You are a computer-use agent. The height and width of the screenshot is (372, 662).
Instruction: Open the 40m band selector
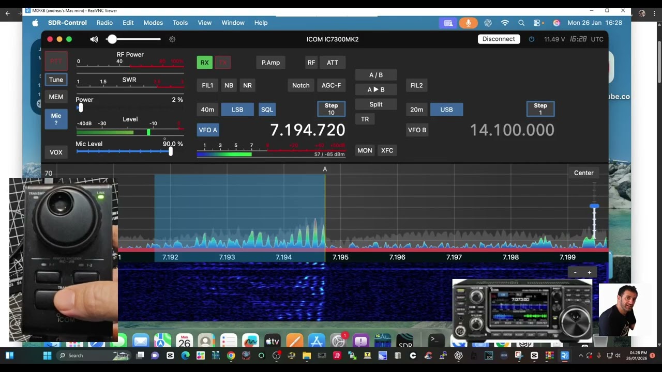[x=207, y=110]
